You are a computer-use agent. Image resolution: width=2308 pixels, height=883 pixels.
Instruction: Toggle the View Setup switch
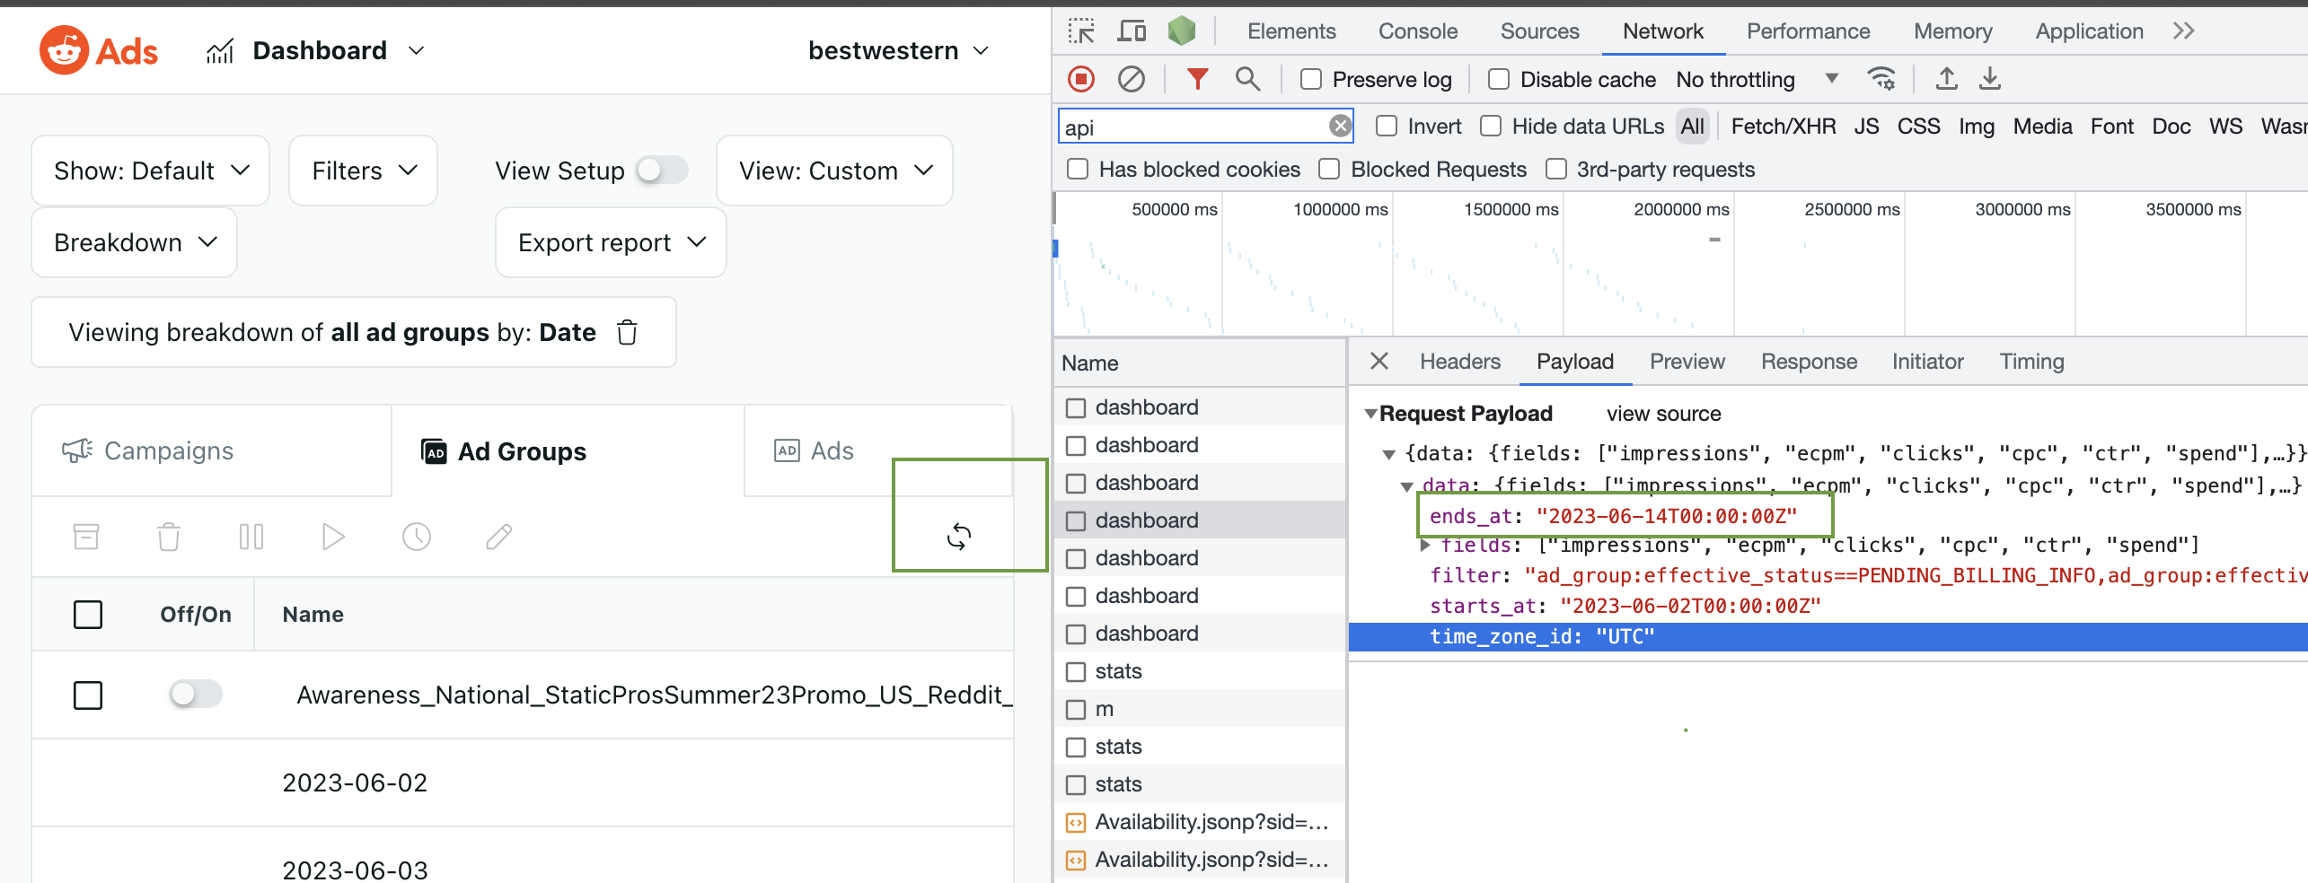[663, 170]
